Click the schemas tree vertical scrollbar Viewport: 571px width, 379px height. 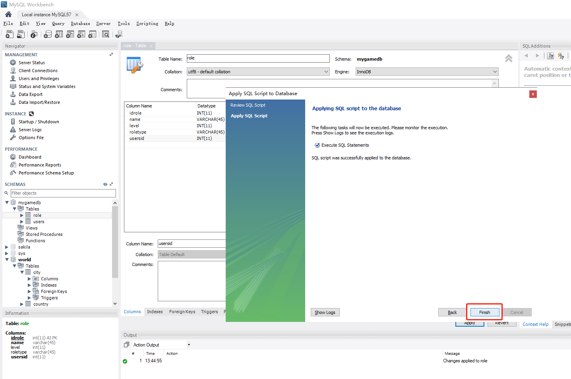[x=115, y=241]
